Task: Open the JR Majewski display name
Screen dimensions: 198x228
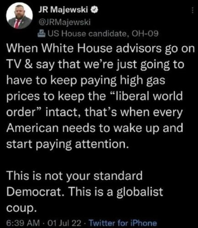Action: pyautogui.click(x=63, y=10)
